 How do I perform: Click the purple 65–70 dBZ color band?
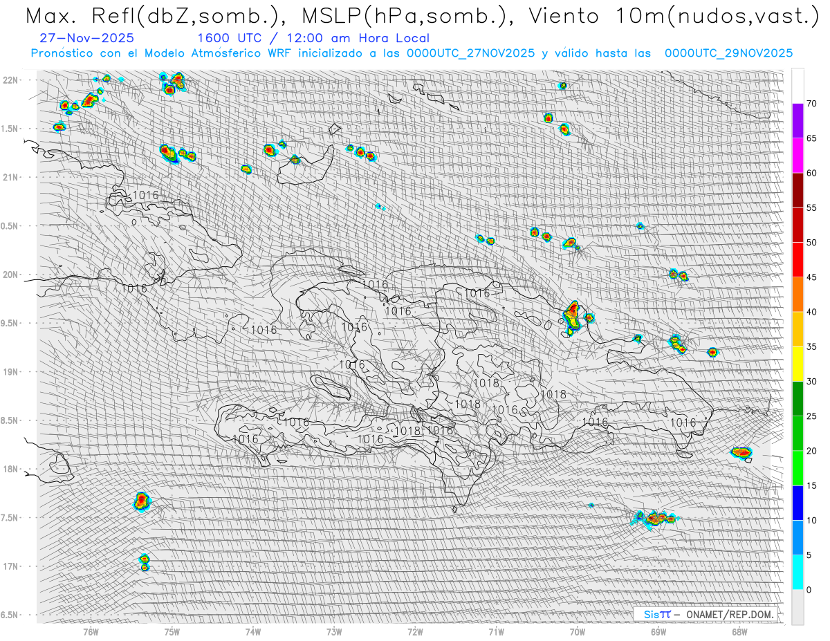click(797, 121)
